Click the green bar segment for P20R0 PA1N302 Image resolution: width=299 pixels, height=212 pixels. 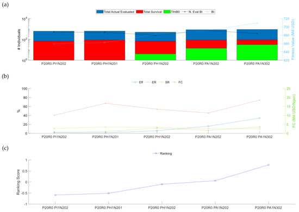[257, 53]
